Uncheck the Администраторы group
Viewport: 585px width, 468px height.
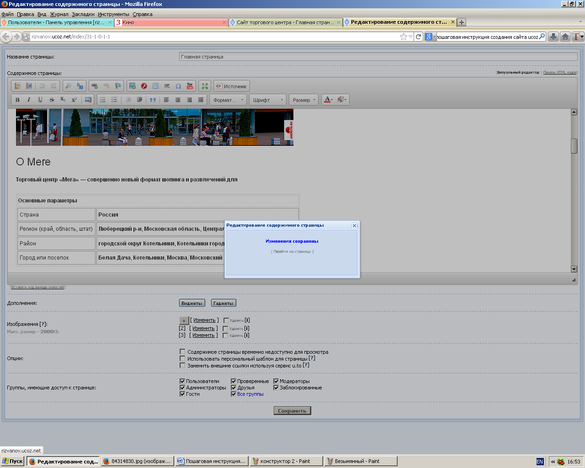[182, 388]
